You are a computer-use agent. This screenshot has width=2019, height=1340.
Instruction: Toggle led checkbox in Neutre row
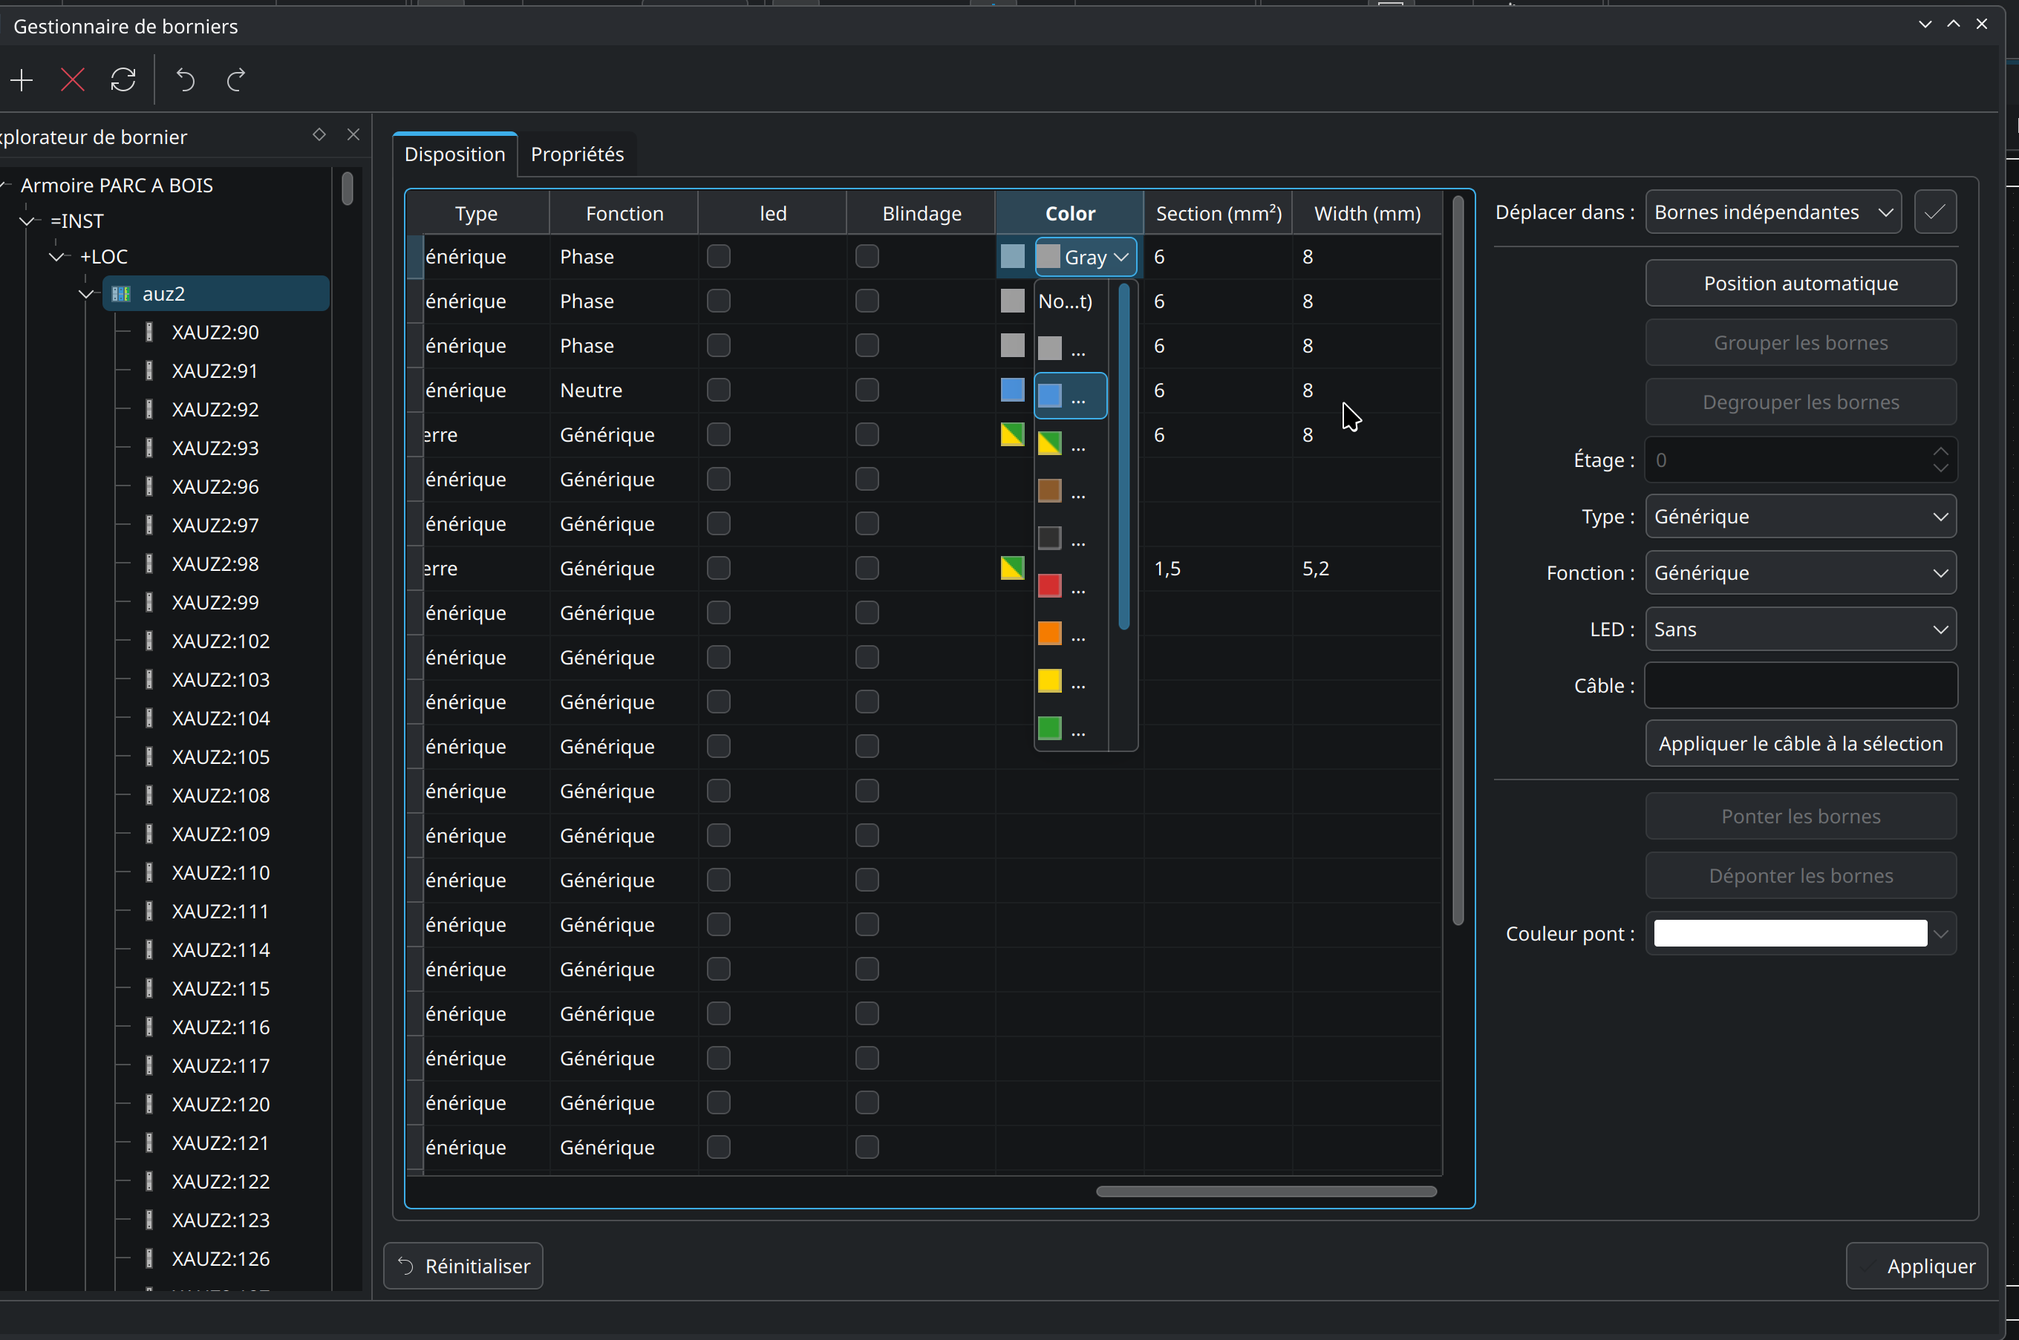point(719,390)
